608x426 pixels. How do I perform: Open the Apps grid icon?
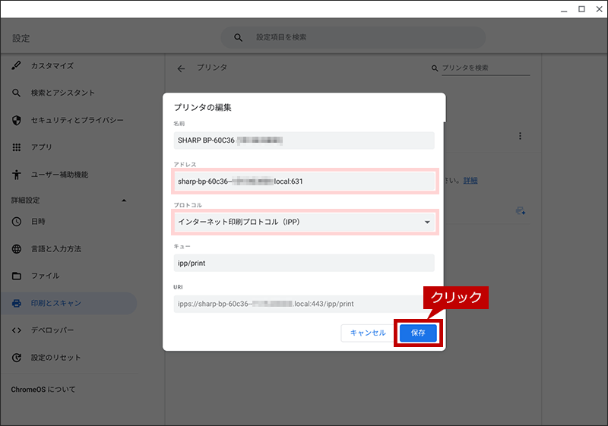tap(16, 147)
